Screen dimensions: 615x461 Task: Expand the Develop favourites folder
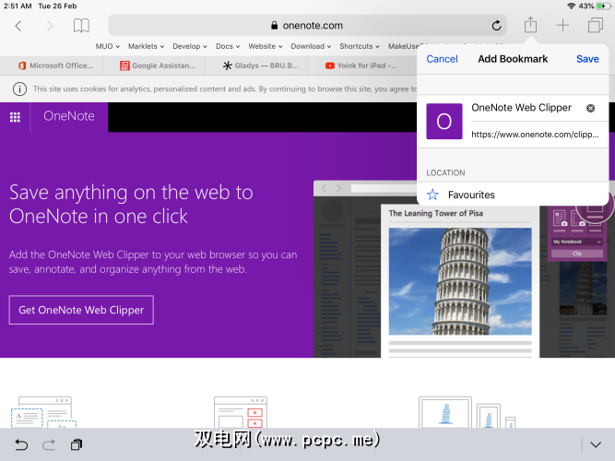point(190,46)
